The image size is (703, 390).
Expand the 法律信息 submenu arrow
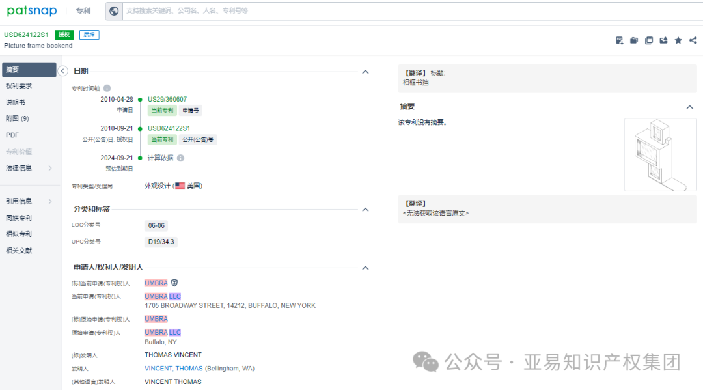pos(50,168)
